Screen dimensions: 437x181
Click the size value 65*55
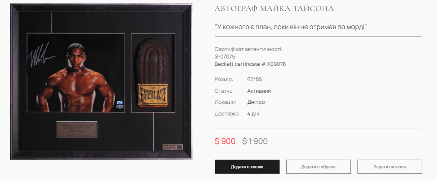255,80
